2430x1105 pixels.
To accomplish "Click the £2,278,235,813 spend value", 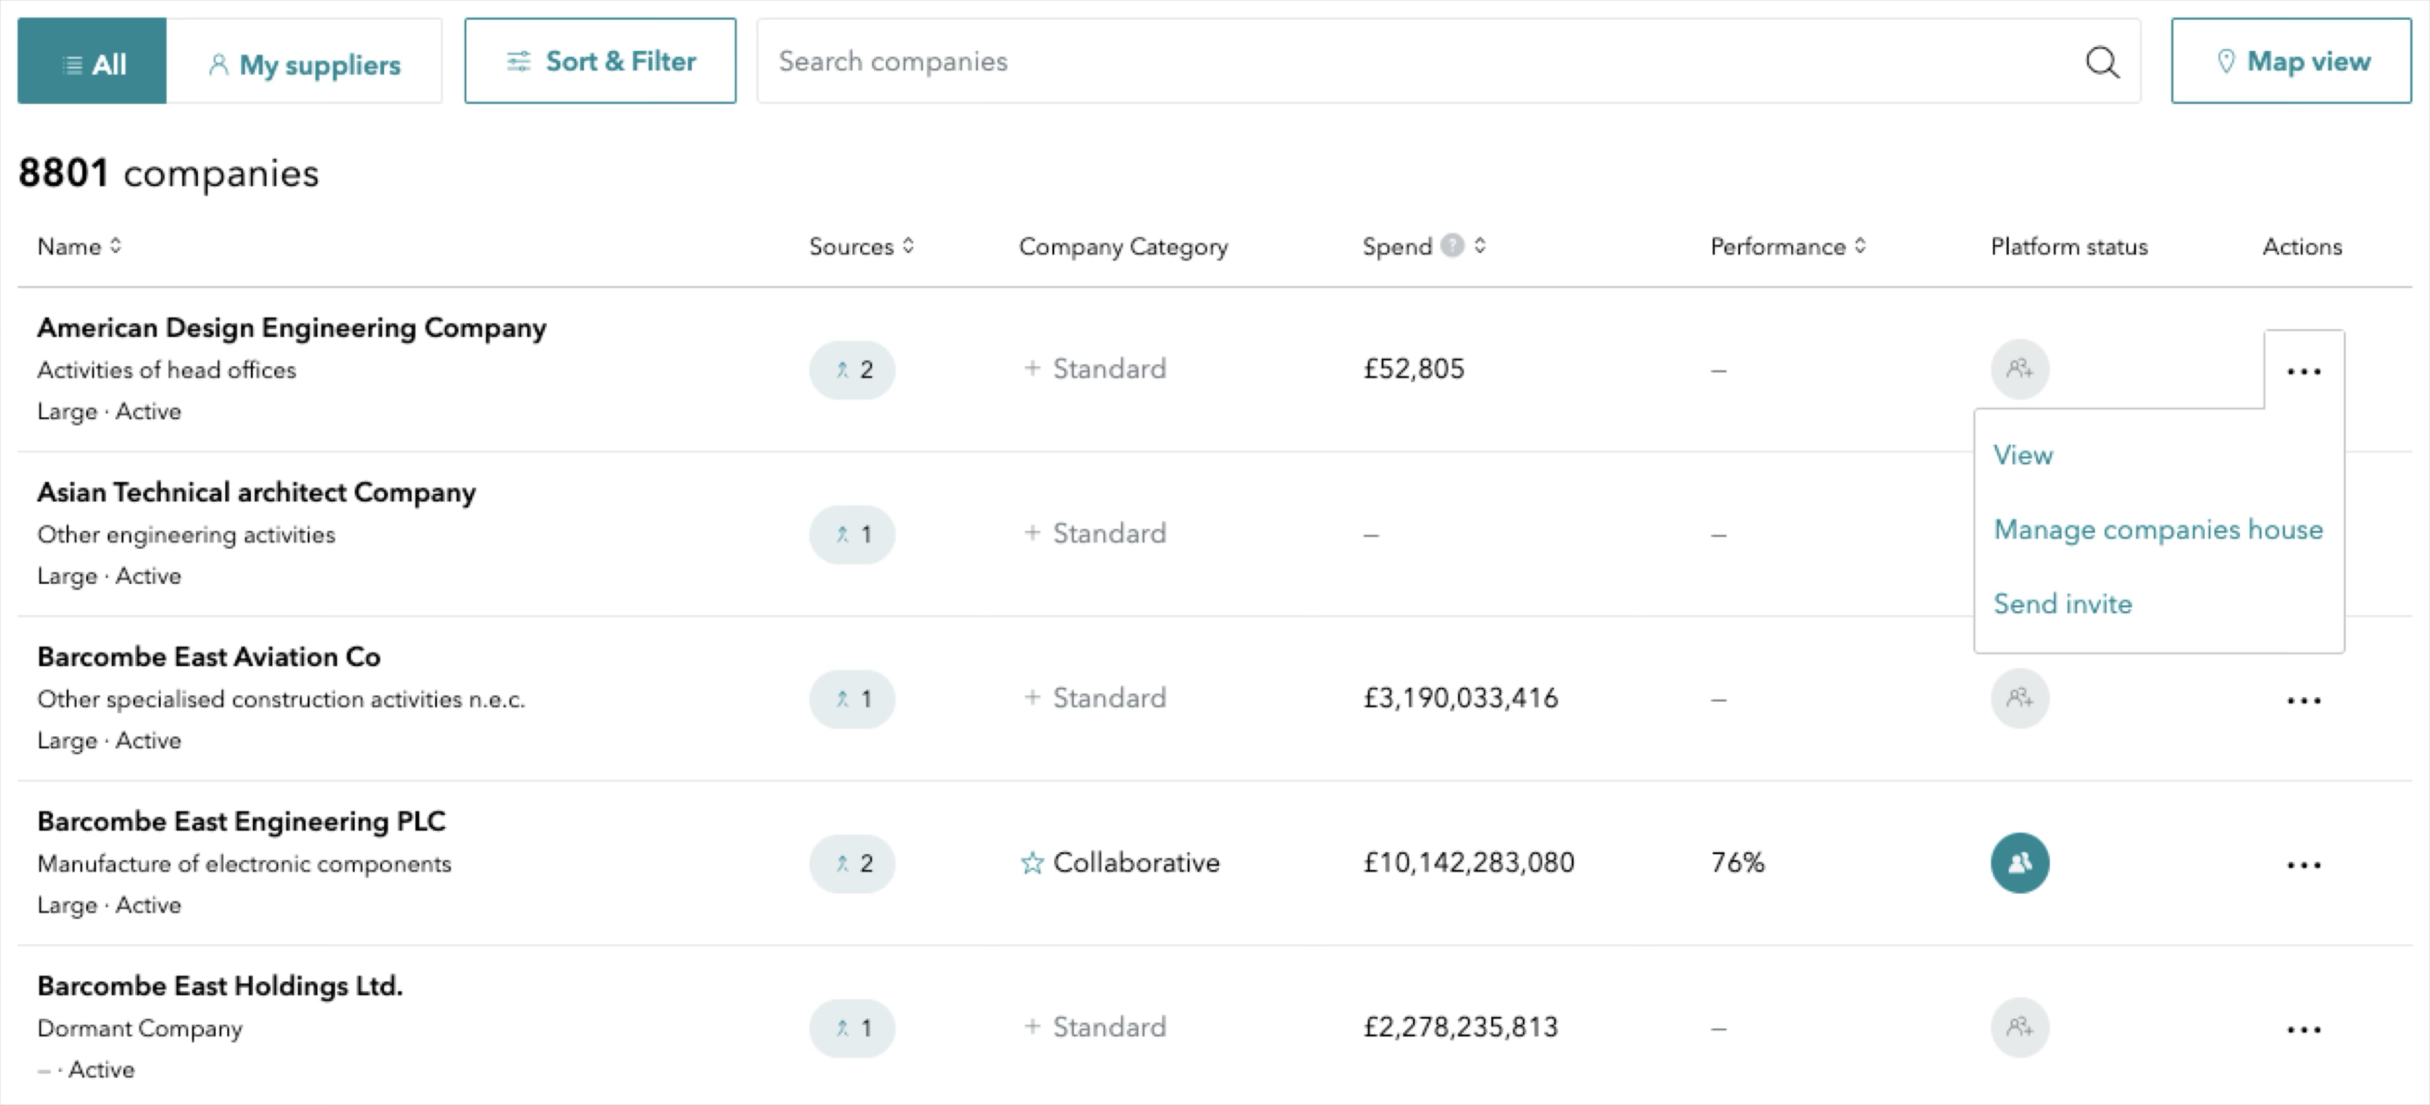I will click(1460, 1027).
